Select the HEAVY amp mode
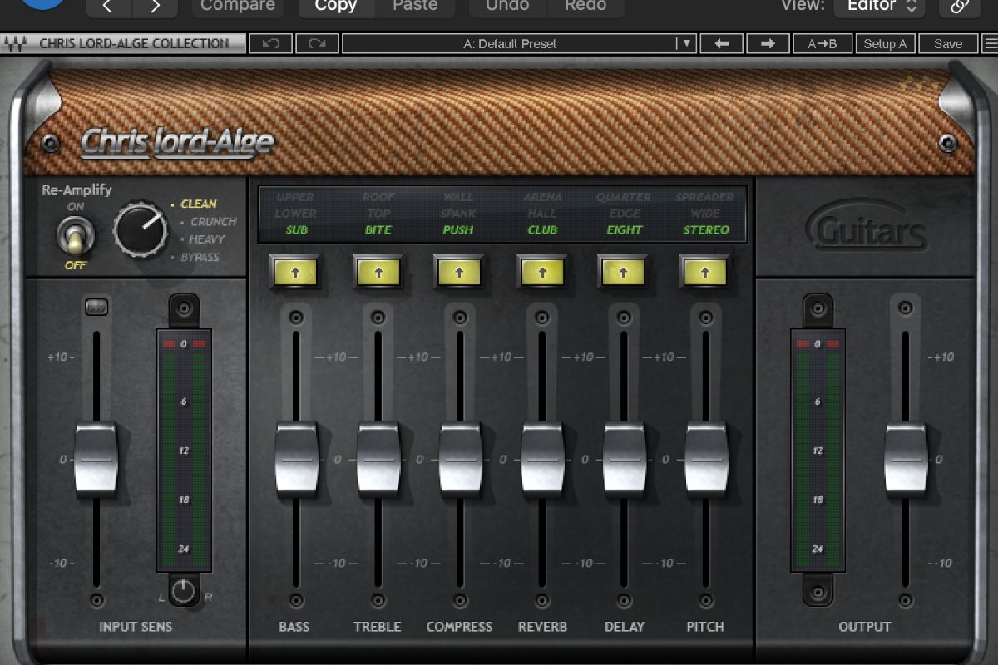998x665 pixels. coord(207,239)
